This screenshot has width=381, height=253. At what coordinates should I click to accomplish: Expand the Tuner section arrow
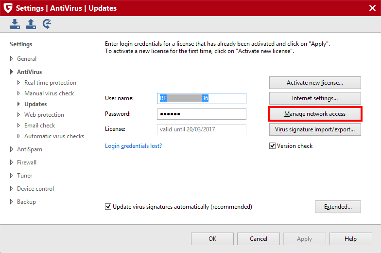12,175
